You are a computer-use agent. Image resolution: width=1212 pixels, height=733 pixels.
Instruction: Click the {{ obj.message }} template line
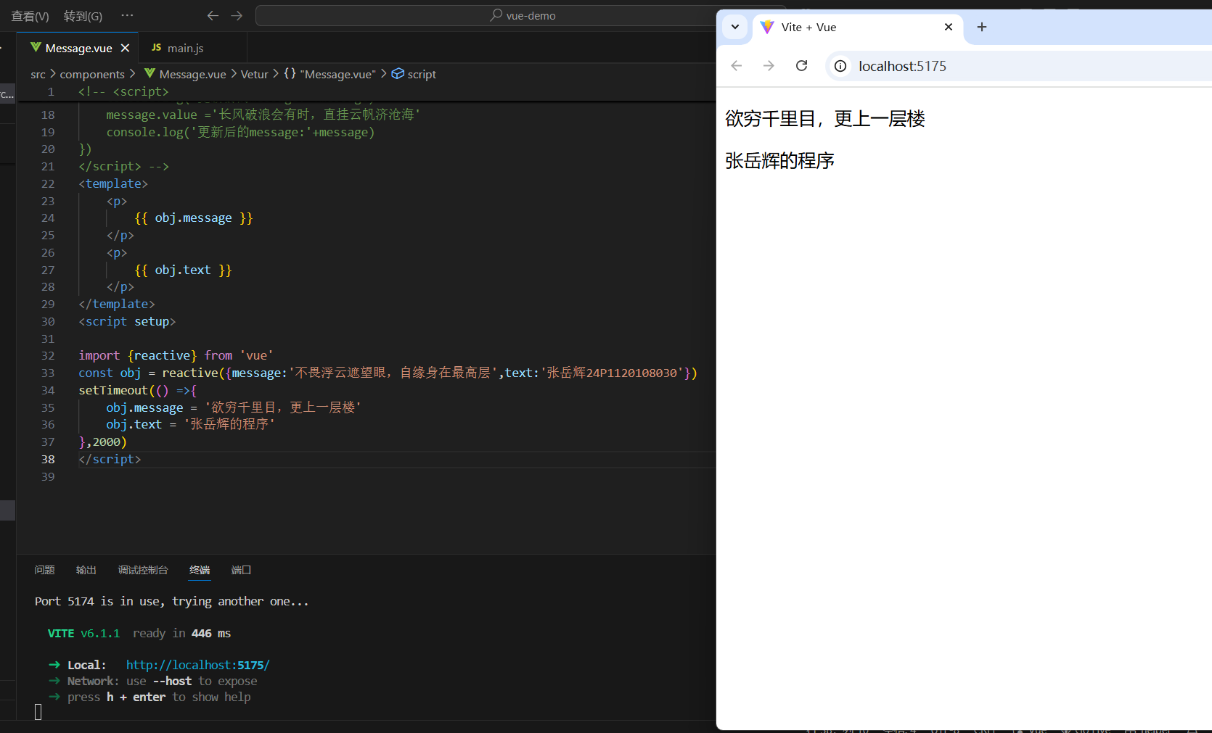coord(194,218)
